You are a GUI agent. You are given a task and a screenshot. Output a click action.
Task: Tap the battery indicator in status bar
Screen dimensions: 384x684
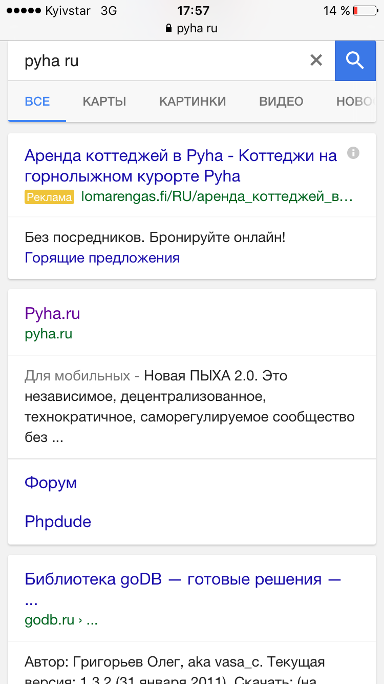(x=364, y=10)
